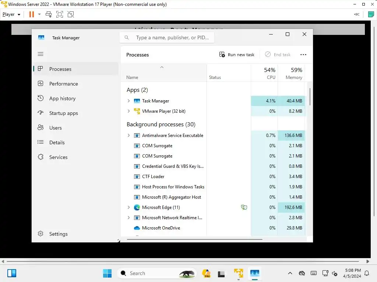
Task: Open the power options dropdown arrow
Action: point(39,14)
